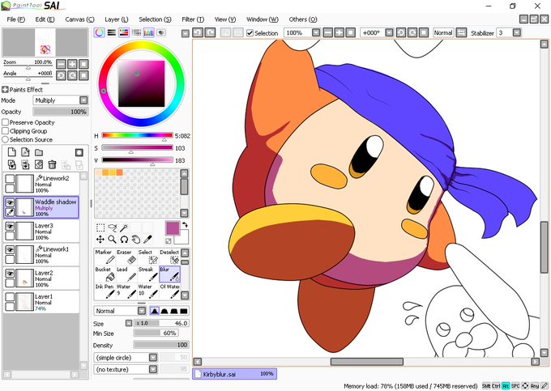
Task: Click the navigator canvas thumbnail
Action: click(45, 42)
